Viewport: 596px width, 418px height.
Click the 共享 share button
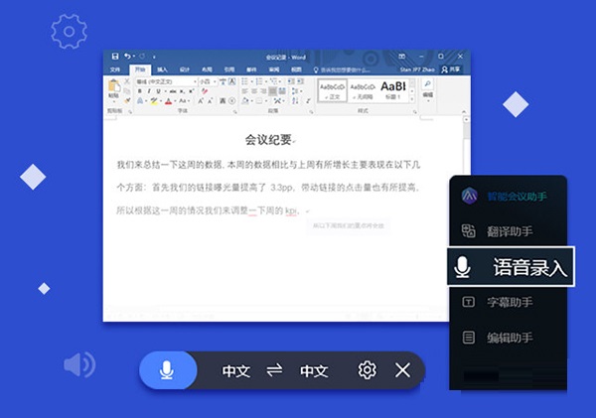pos(454,70)
